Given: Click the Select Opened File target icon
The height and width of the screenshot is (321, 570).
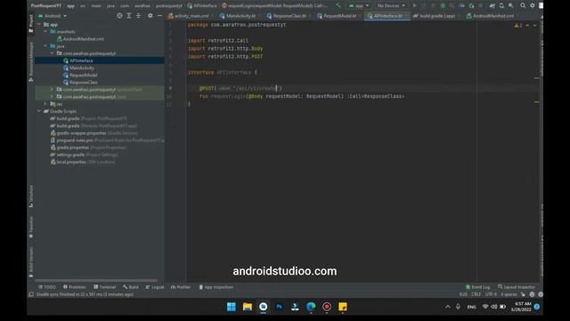Looking at the screenshot, I should [119, 16].
